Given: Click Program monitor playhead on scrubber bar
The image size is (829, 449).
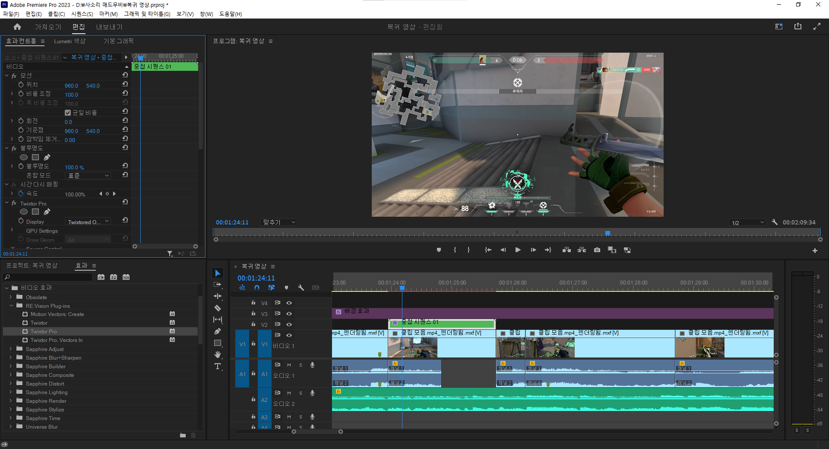Looking at the screenshot, I should (608, 234).
